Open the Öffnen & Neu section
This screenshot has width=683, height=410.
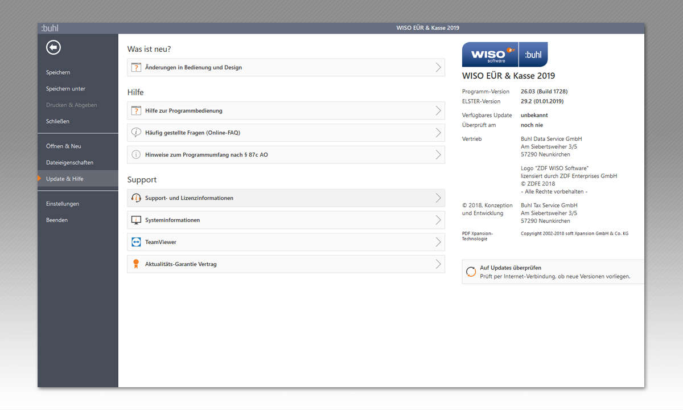[x=64, y=146]
